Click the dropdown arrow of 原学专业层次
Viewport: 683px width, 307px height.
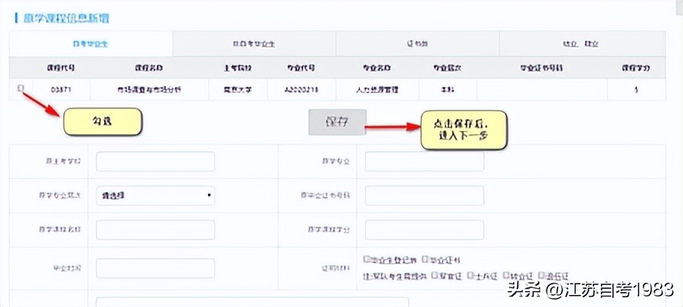click(x=209, y=196)
